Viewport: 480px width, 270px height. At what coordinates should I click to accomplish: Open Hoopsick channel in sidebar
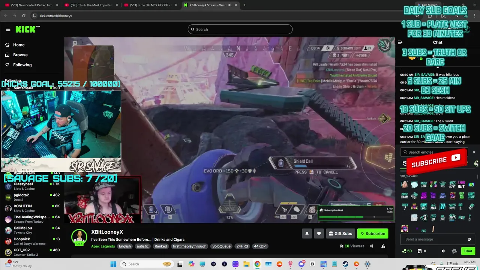[x=32, y=241]
